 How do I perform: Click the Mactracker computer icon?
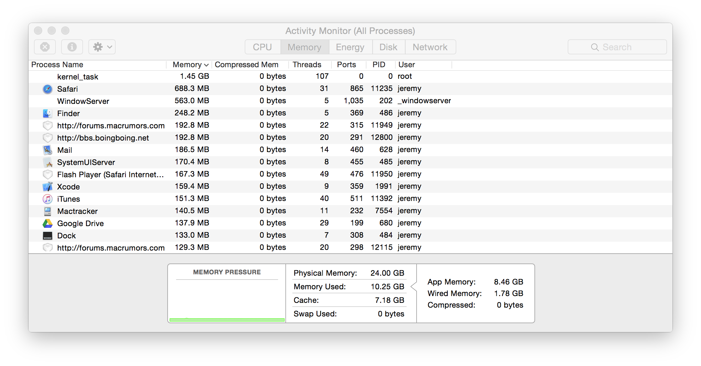[x=48, y=211]
